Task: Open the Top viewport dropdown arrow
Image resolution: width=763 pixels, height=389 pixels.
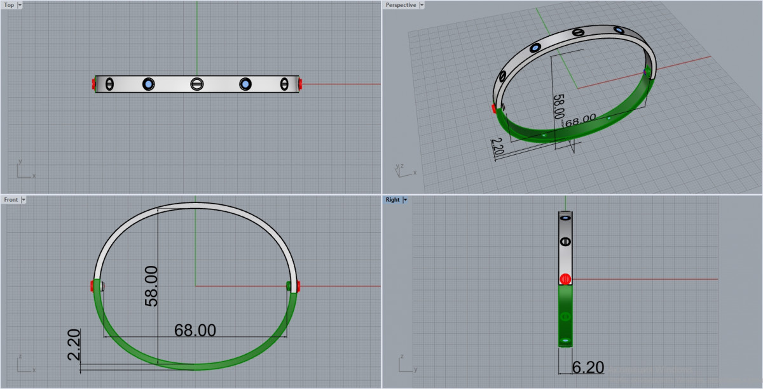Action: [20, 5]
